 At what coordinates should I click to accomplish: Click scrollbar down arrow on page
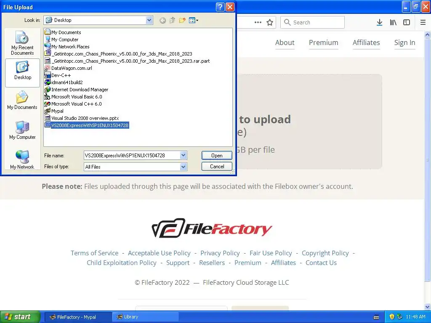pyautogui.click(x=428, y=307)
